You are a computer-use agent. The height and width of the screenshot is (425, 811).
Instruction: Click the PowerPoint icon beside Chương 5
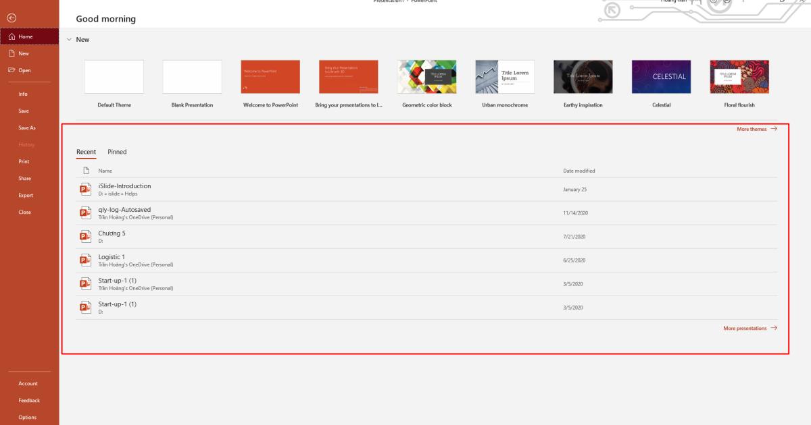[86, 236]
